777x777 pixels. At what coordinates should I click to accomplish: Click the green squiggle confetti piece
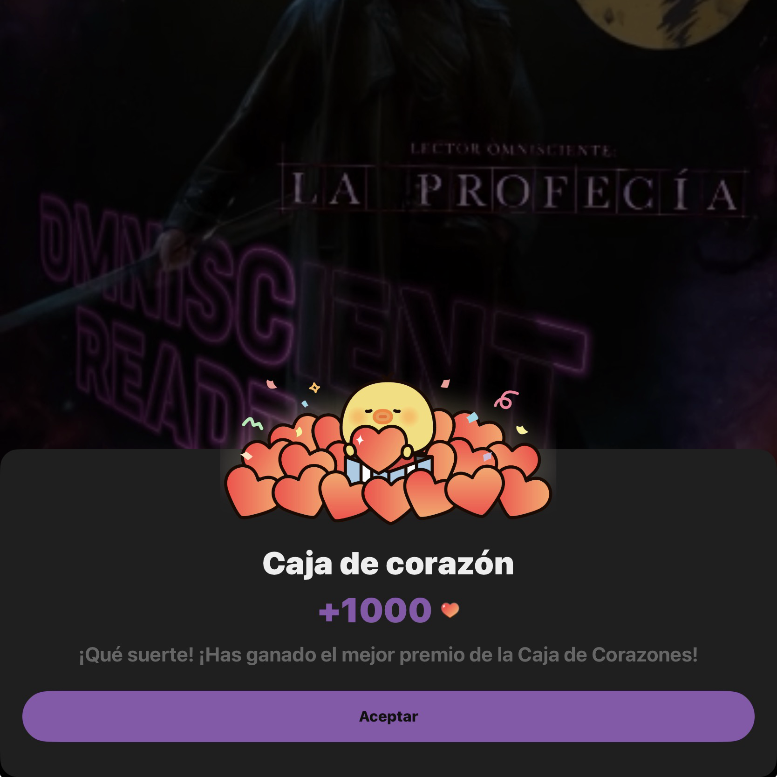(x=252, y=423)
